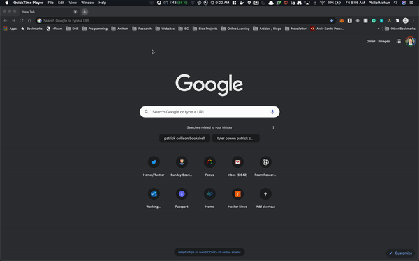Expand the DNE bookmarks folder
The height and width of the screenshot is (261, 419).
click(x=73, y=29)
